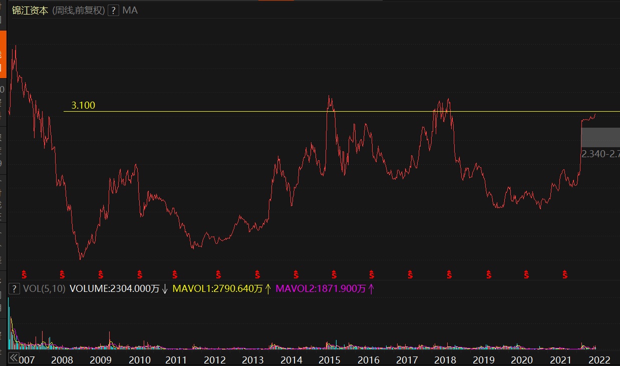Click the red dividend marker above year 2015
The height and width of the screenshot is (366, 620).
point(334,274)
